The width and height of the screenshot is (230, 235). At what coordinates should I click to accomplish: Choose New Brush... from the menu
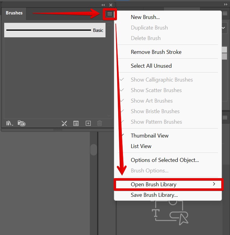pyautogui.click(x=168, y=17)
